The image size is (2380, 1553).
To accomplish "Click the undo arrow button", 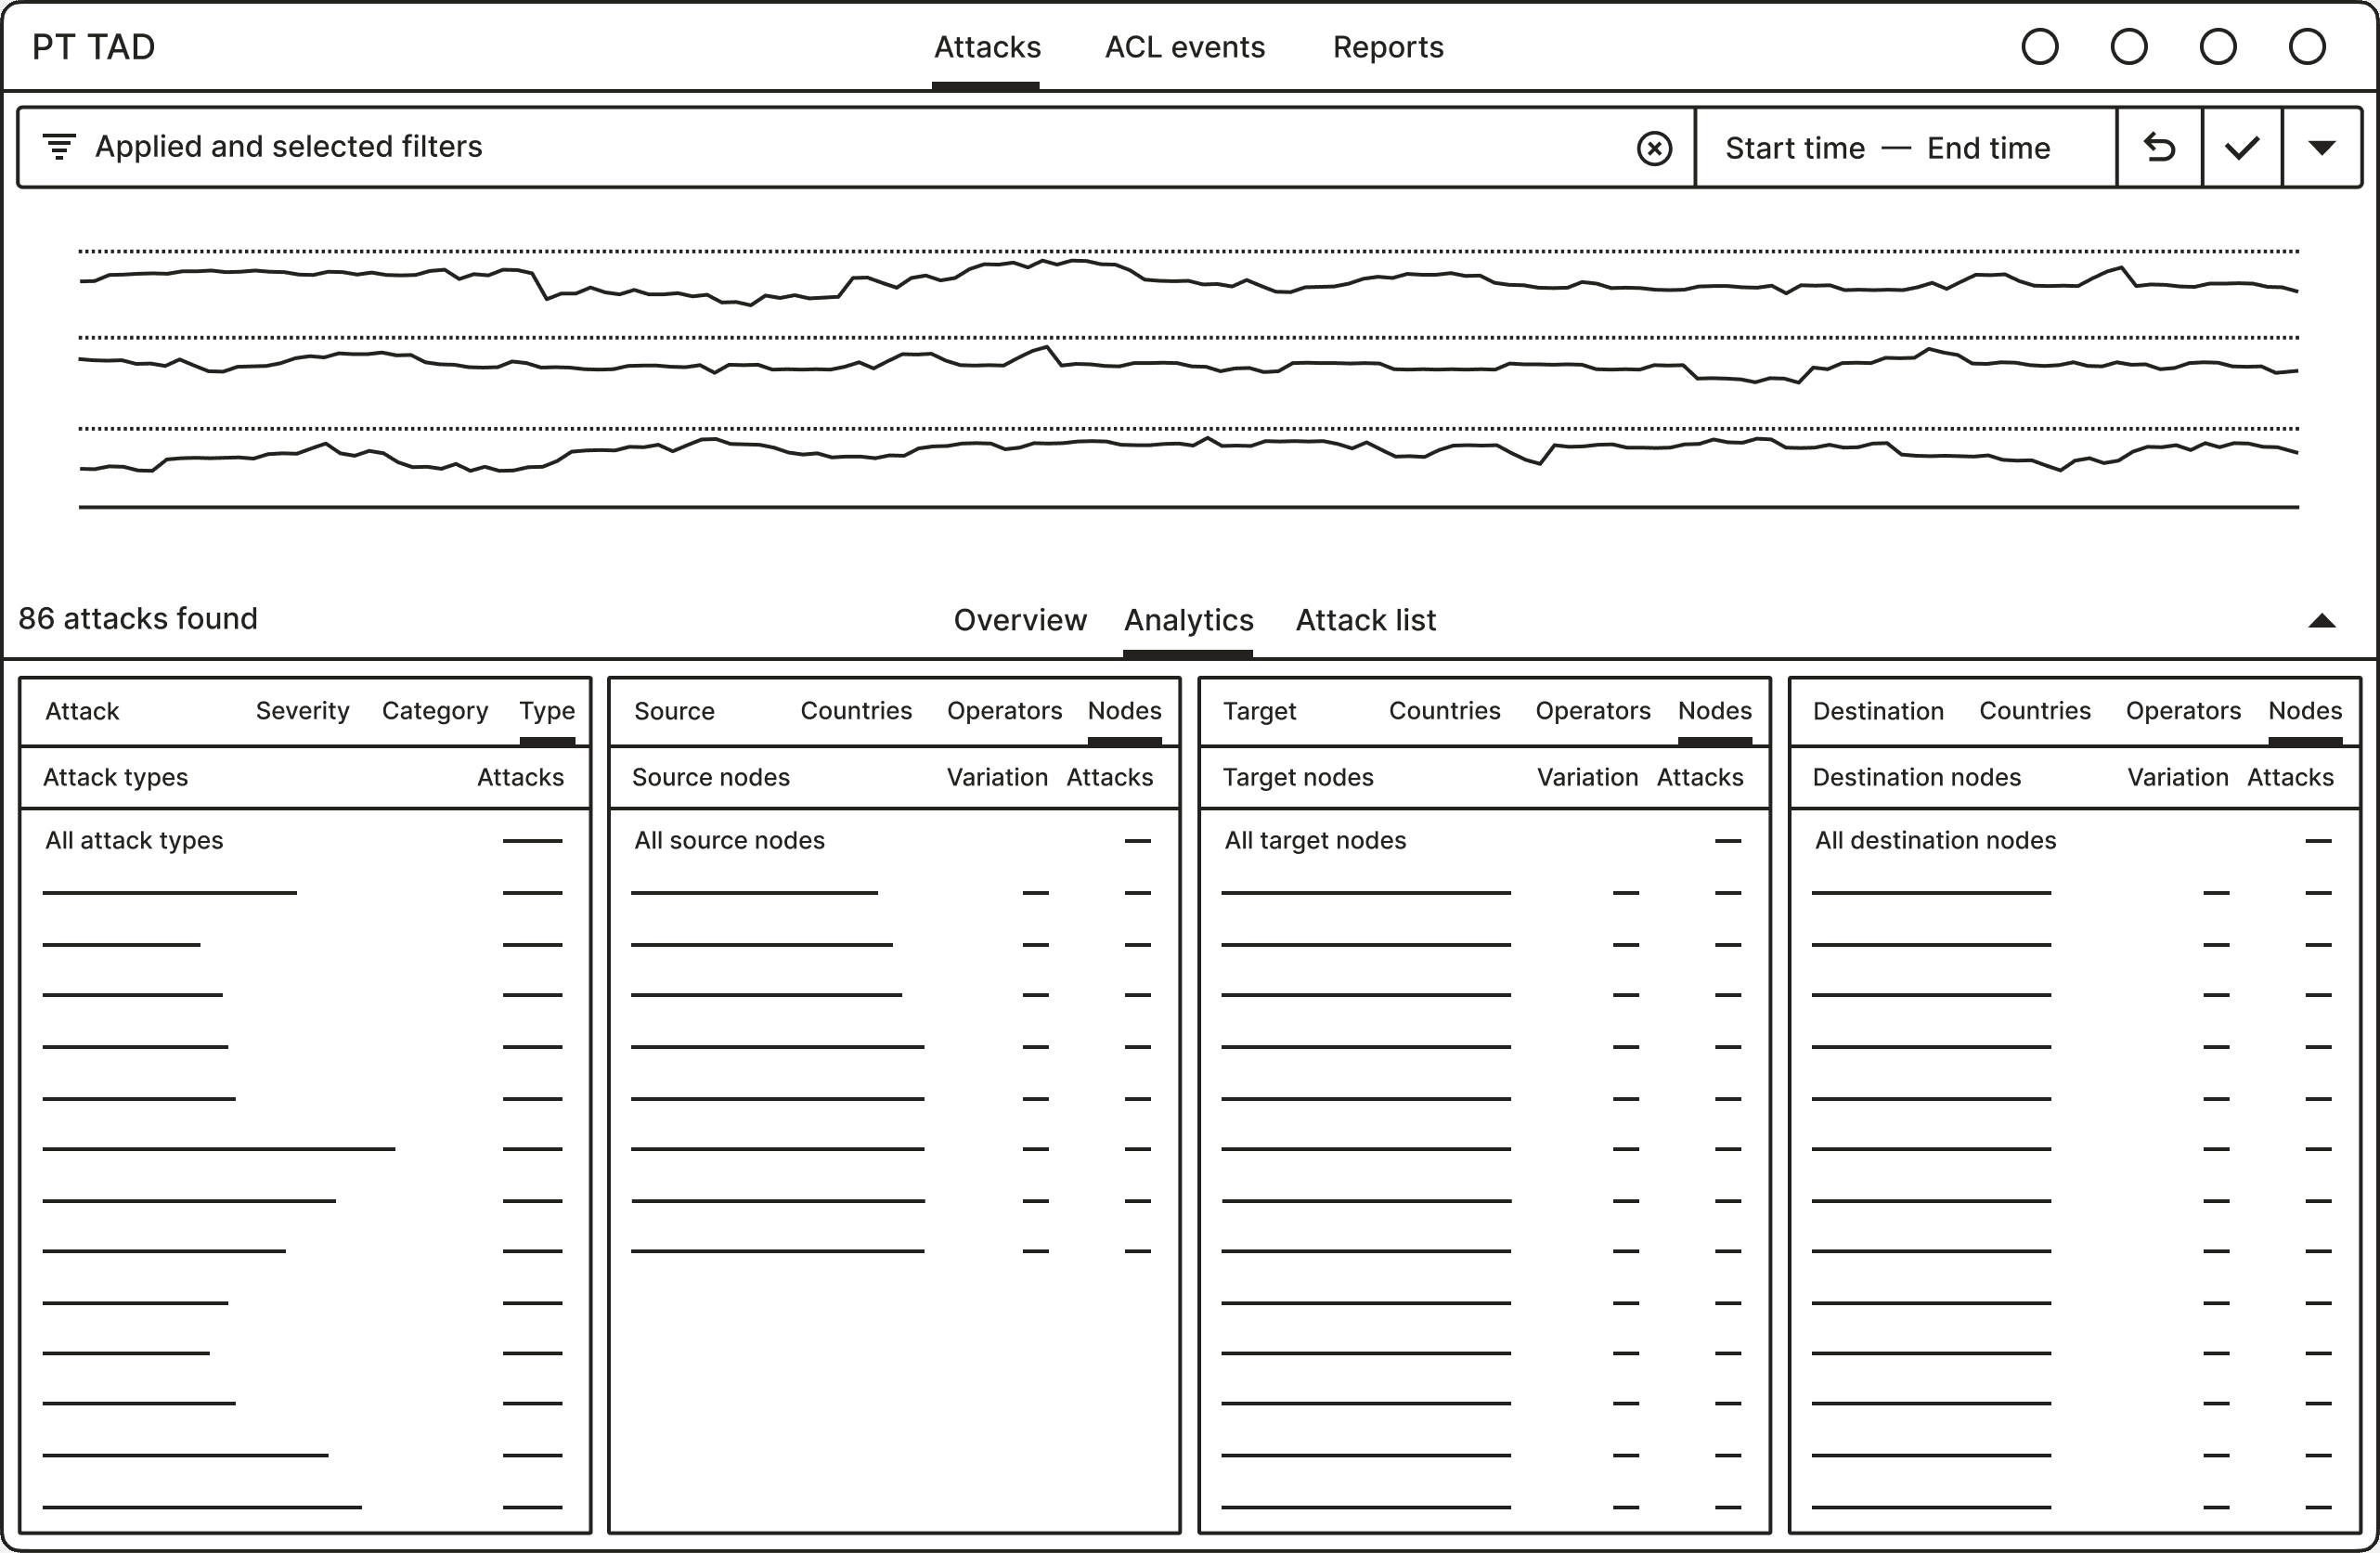I will click(2159, 148).
